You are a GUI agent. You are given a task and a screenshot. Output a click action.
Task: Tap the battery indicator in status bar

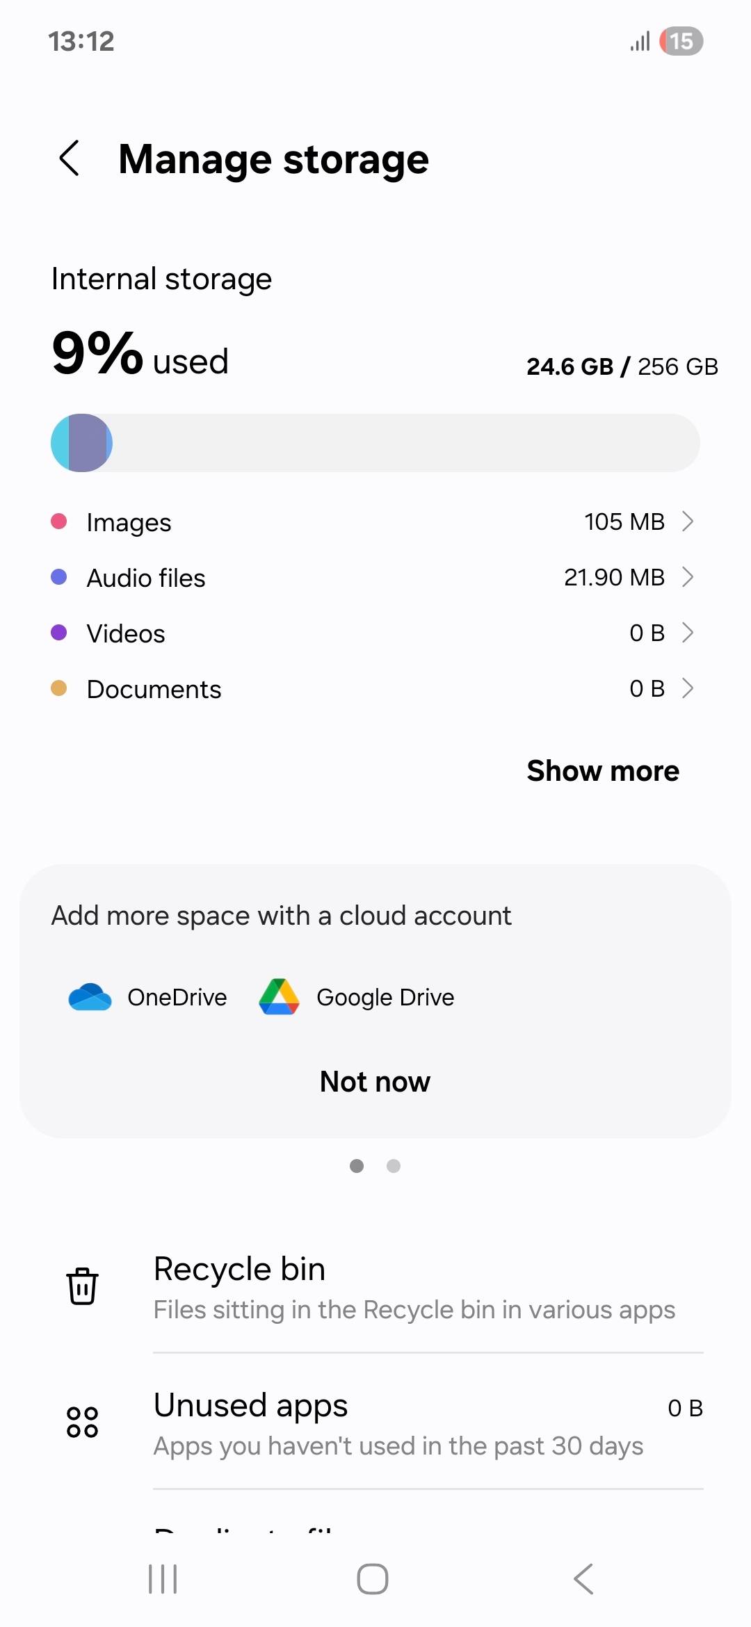point(681,41)
